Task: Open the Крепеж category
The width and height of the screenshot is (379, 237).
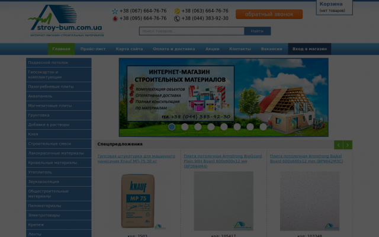Action: click(59, 225)
